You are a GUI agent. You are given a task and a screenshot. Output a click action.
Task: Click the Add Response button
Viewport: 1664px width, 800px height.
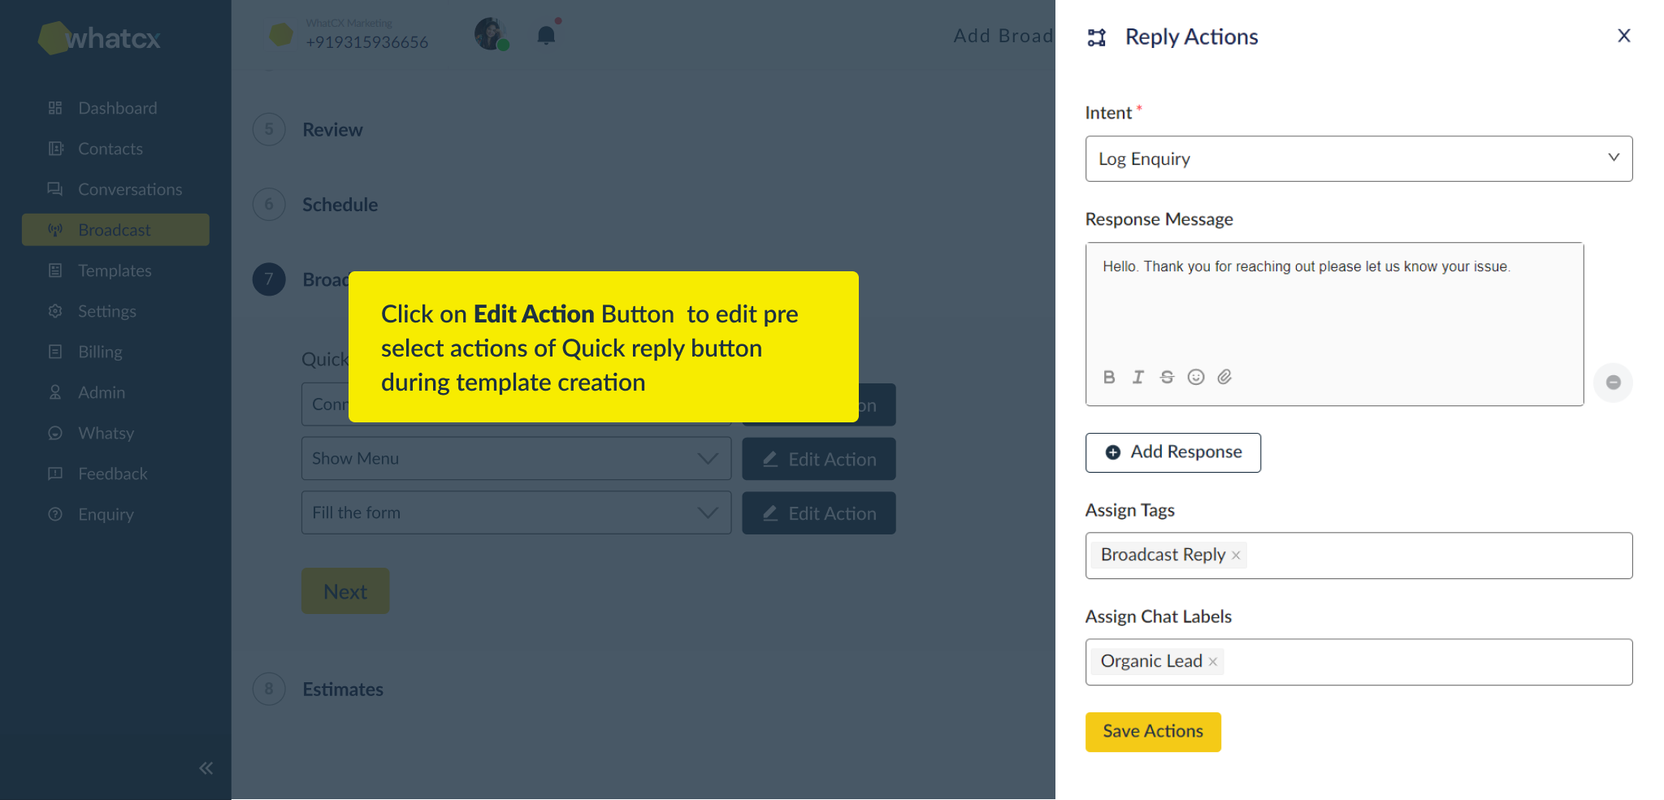(1172, 452)
